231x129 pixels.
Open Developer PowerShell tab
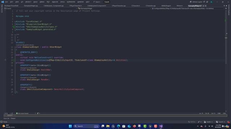11,6
